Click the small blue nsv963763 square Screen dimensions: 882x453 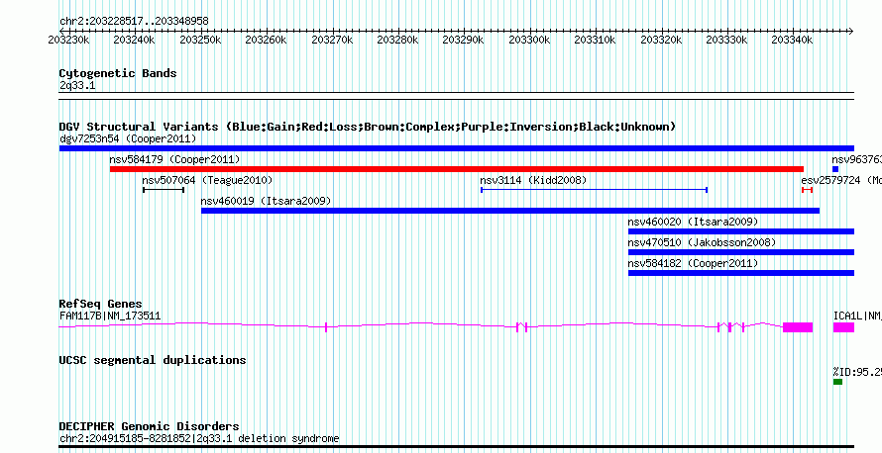835,169
